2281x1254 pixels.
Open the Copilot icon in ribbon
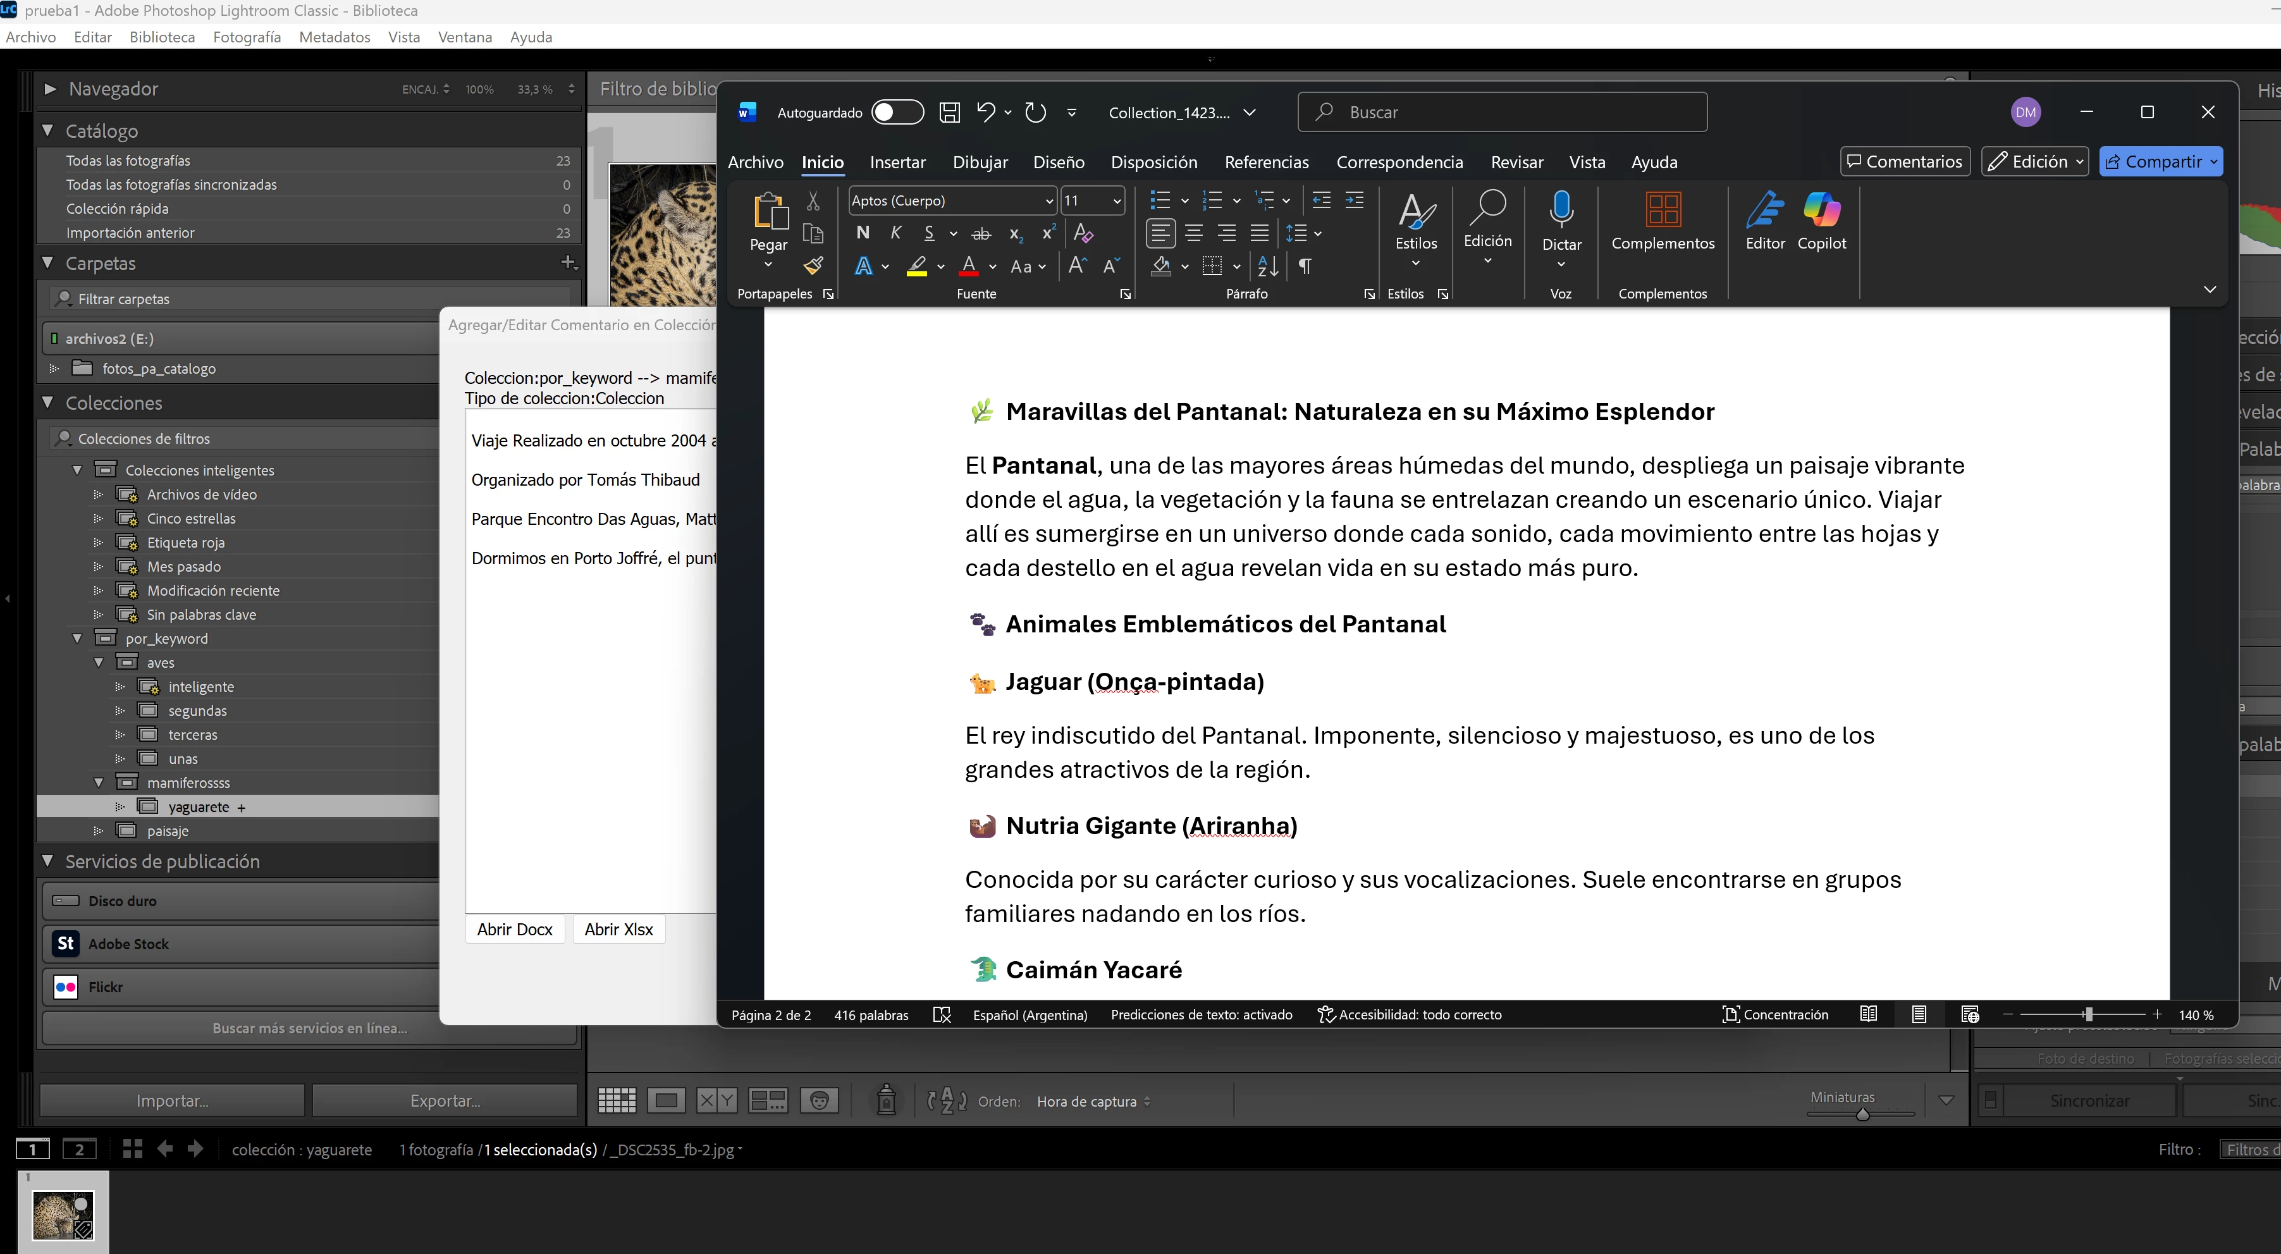(x=1821, y=211)
